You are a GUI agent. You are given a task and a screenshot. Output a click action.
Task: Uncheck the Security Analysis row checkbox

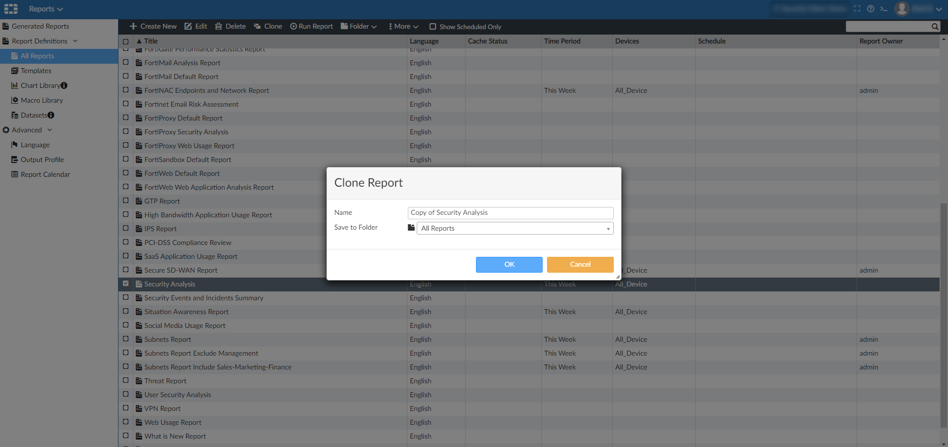pos(126,284)
